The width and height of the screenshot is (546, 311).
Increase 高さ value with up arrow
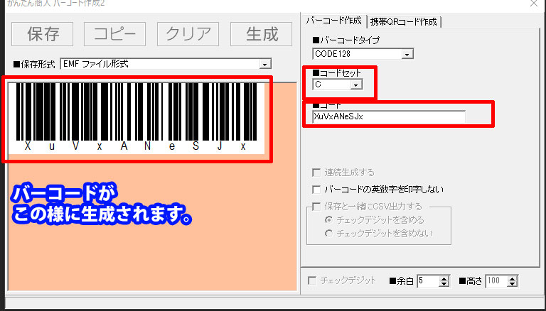(x=513, y=278)
